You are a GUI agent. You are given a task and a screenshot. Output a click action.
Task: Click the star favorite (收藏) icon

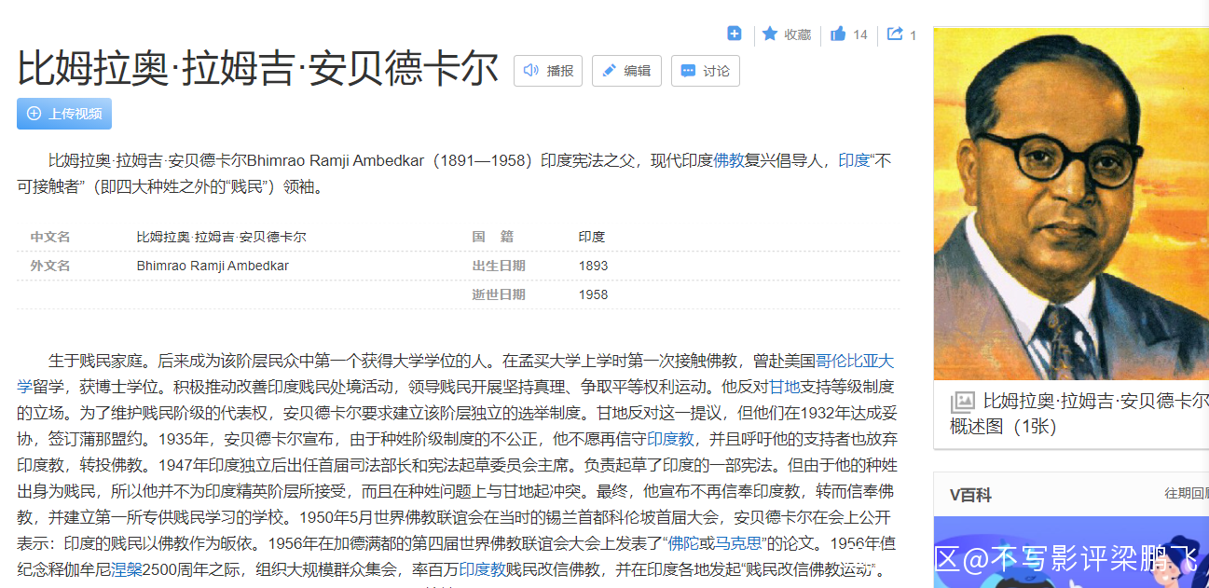point(770,34)
